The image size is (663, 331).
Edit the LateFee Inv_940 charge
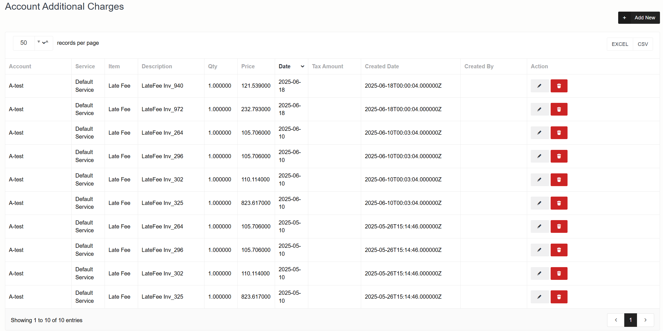tap(539, 86)
